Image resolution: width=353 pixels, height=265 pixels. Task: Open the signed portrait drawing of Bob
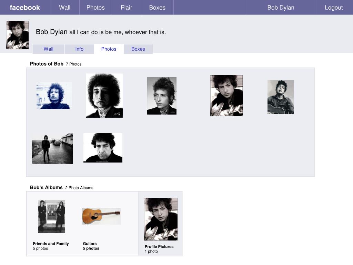click(104, 96)
